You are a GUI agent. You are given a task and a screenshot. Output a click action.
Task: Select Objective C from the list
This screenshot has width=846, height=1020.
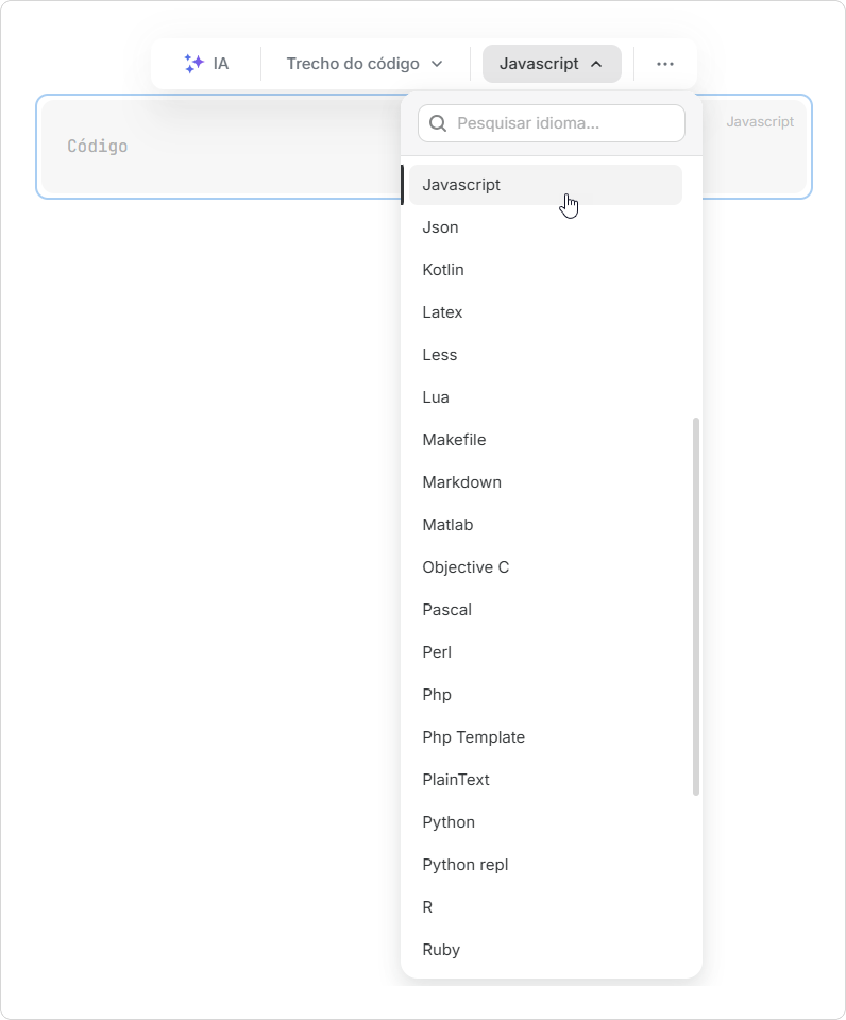(x=545, y=567)
